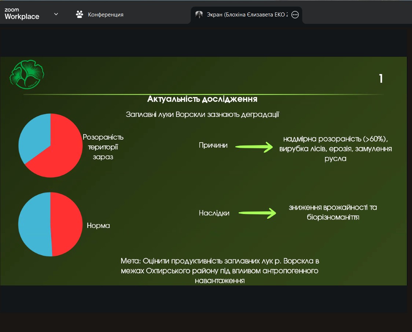The width and height of the screenshot is (412, 332).
Task: Click the green ginkgo leaf logo on the slide
Action: 27,74
